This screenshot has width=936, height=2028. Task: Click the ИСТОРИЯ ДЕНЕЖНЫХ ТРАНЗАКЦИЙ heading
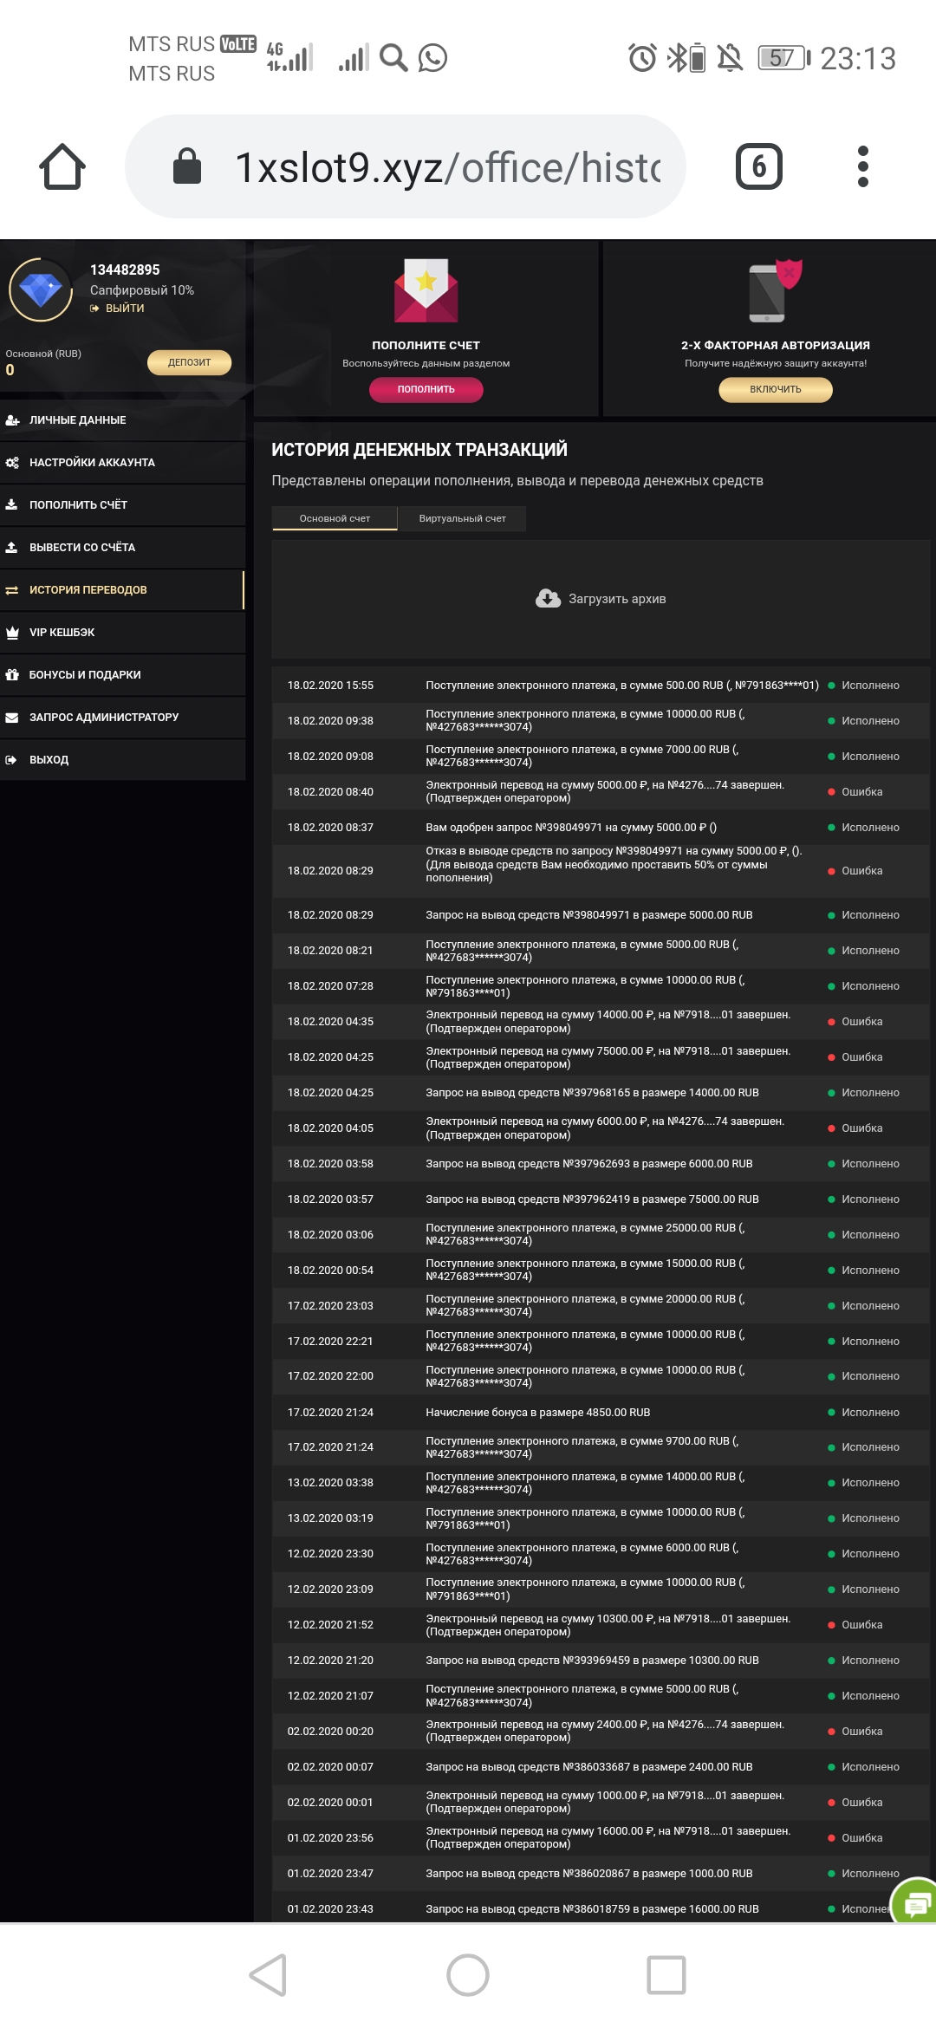click(419, 450)
